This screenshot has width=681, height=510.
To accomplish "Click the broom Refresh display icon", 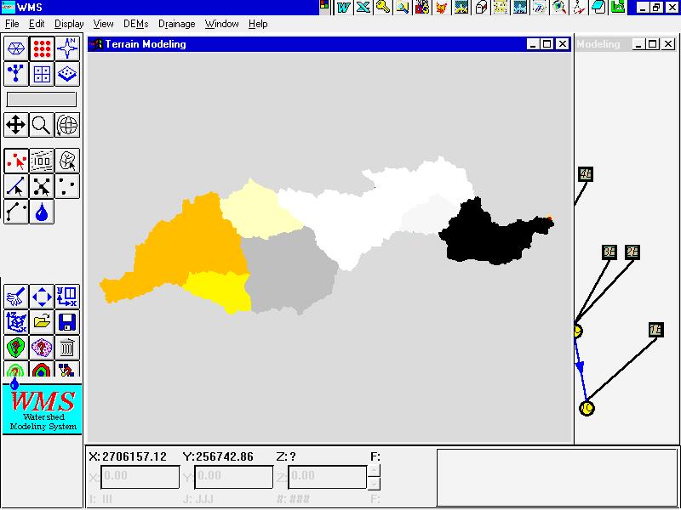I will (x=16, y=297).
